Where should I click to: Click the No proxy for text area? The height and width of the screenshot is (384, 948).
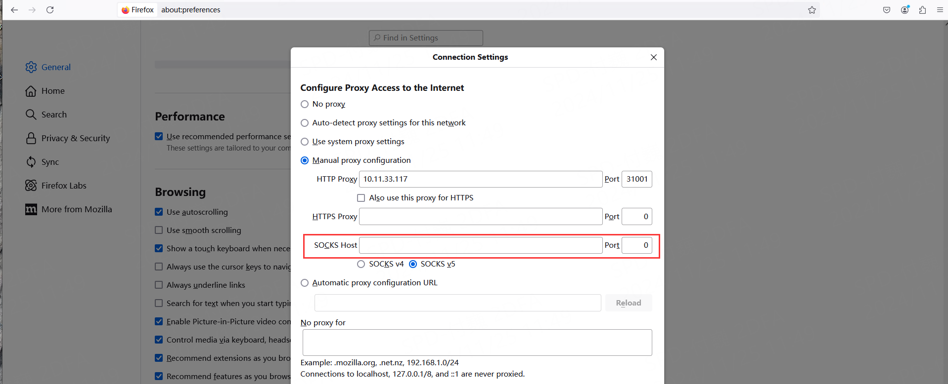click(477, 343)
